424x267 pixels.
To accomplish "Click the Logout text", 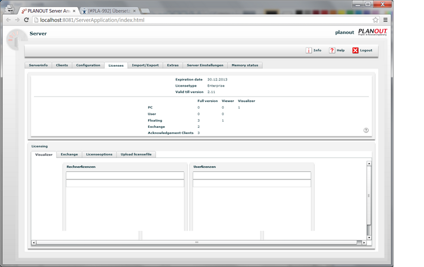I will coord(366,50).
